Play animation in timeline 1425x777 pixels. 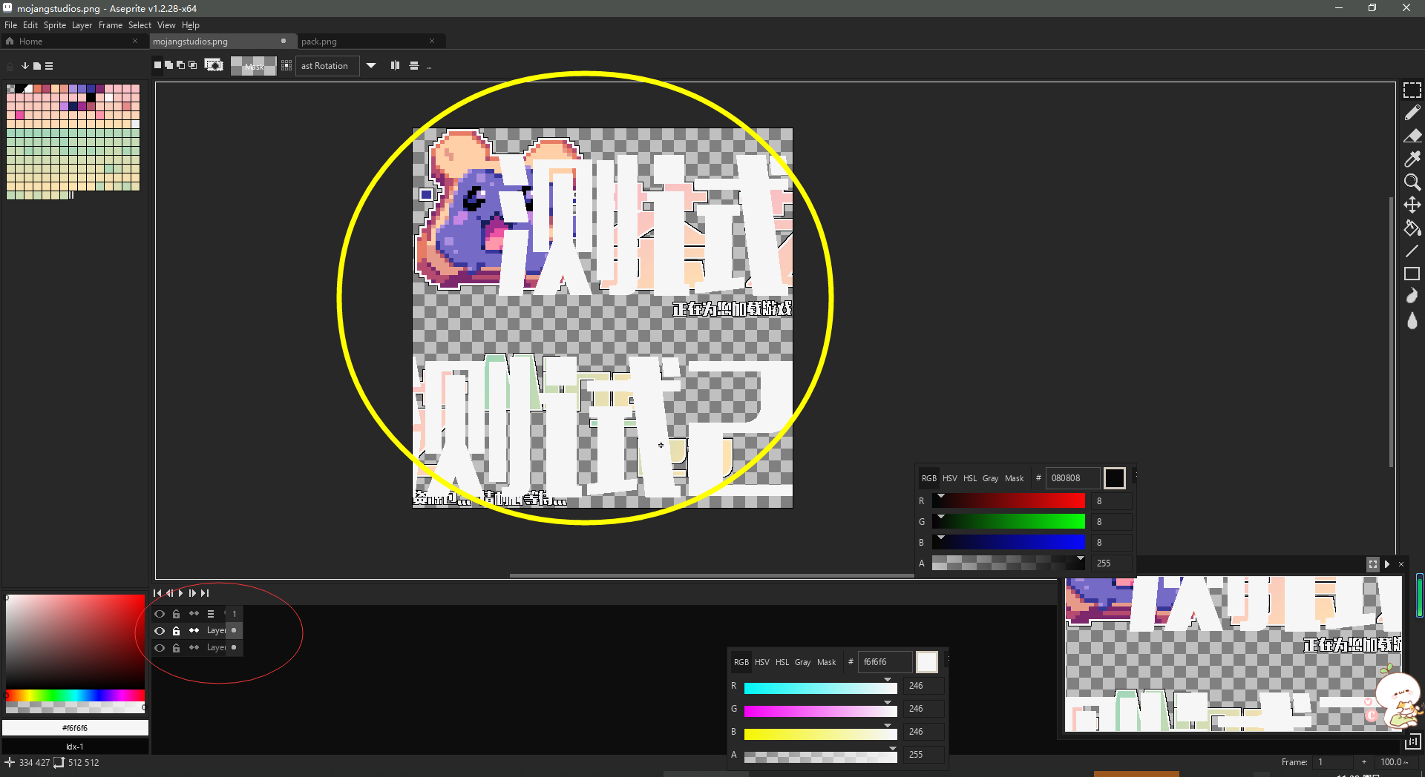(x=180, y=593)
